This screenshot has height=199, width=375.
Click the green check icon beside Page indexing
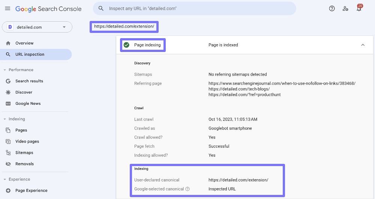[x=126, y=45]
